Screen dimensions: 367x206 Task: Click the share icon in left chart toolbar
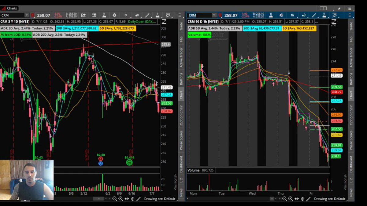83,15
